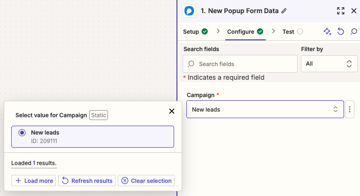Click the Clear selection button

tap(146, 181)
